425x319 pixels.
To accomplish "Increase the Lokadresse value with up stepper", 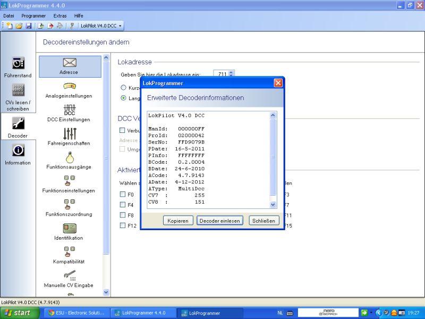I will click(231, 72).
